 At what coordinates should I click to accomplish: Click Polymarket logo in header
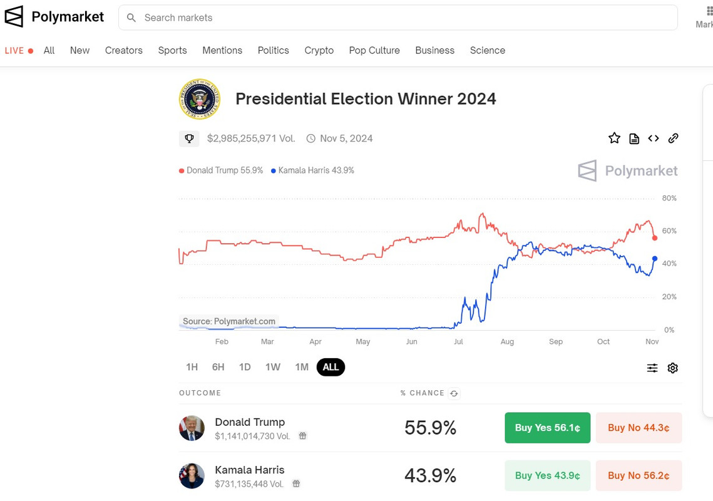click(54, 17)
